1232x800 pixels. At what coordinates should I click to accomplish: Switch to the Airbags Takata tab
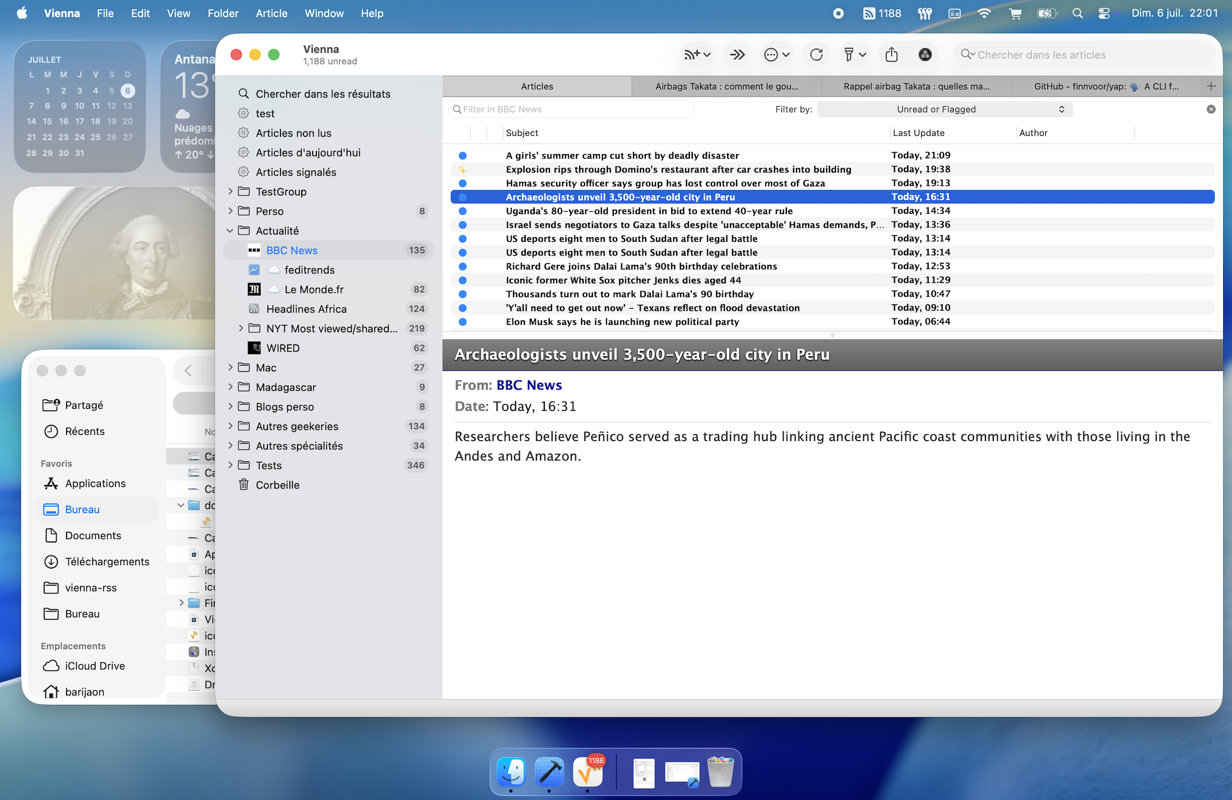(727, 86)
